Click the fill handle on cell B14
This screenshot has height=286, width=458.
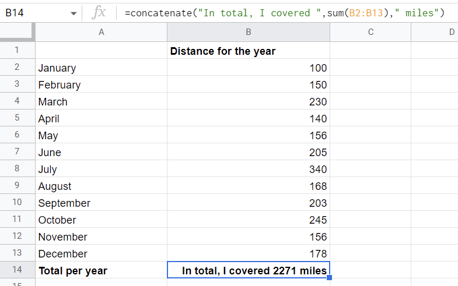click(x=330, y=277)
